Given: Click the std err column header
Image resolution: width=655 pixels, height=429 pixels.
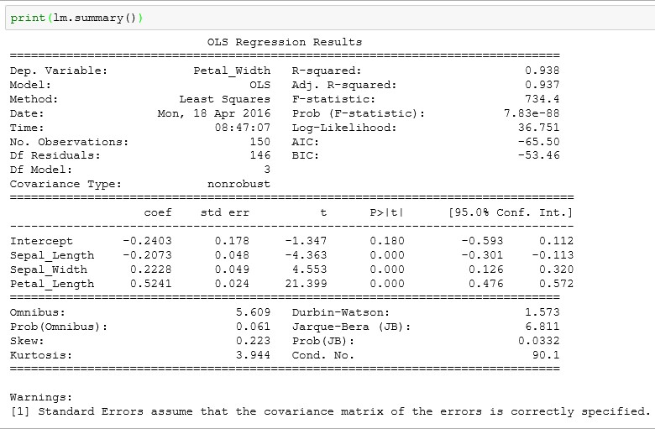Looking at the screenshot, I should click(x=224, y=212).
